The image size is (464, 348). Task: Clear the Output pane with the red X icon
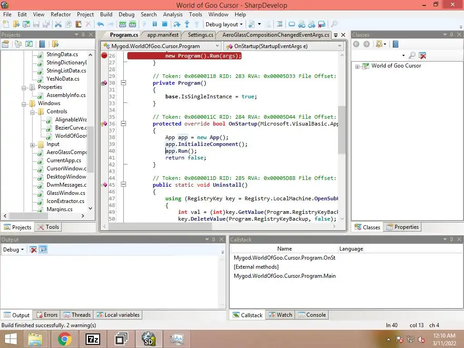point(33,250)
